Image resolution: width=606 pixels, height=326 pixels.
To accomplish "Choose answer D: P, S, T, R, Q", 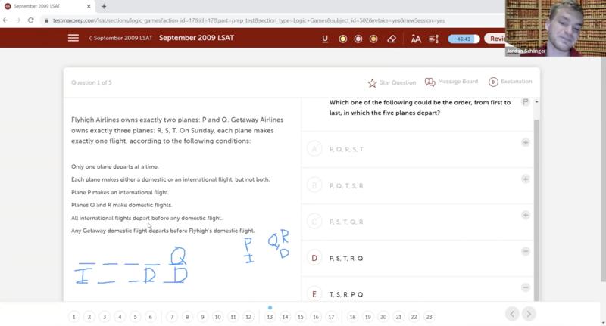I will (x=315, y=258).
